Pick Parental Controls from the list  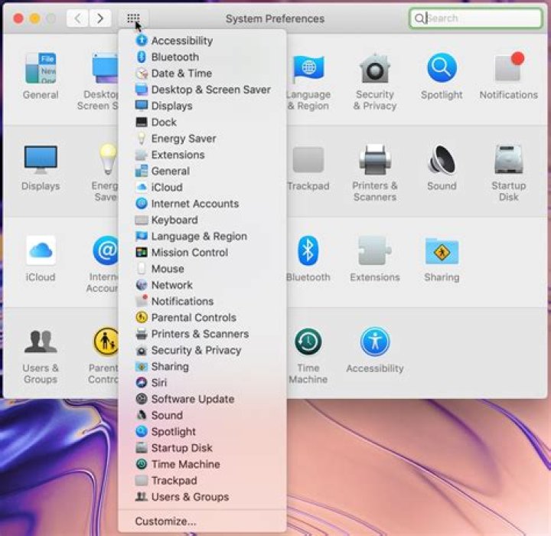(x=193, y=318)
